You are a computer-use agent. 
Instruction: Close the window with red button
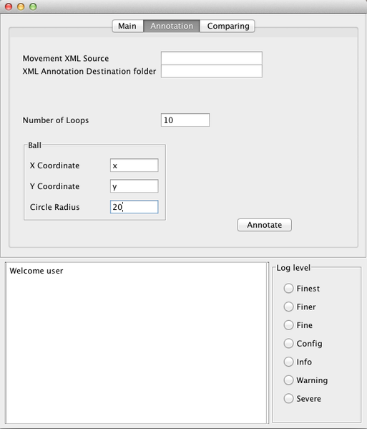coord(9,6)
